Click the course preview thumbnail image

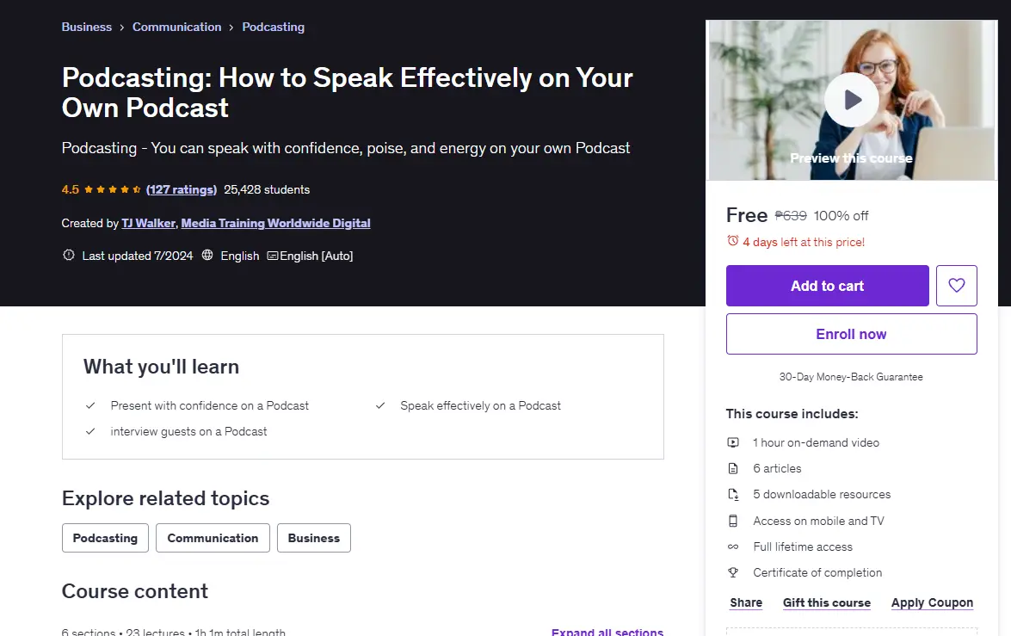[x=851, y=100]
